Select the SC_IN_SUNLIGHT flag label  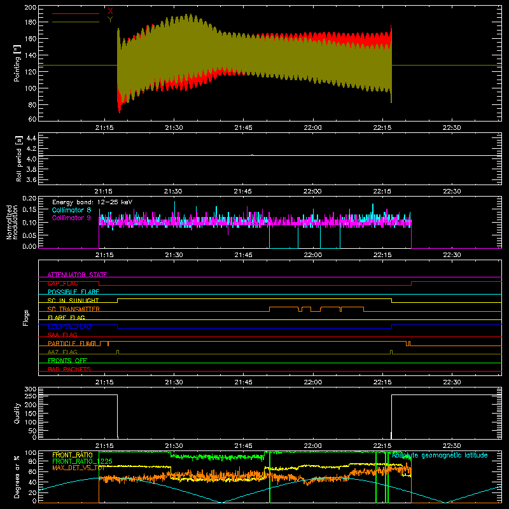(73, 300)
